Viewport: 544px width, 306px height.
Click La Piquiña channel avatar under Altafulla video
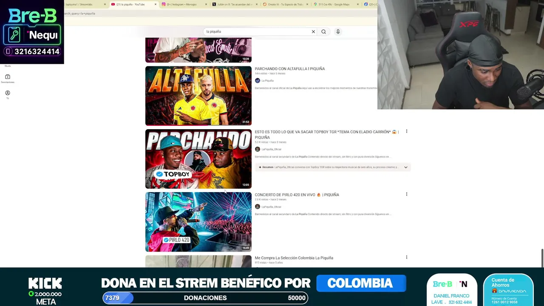point(257,80)
